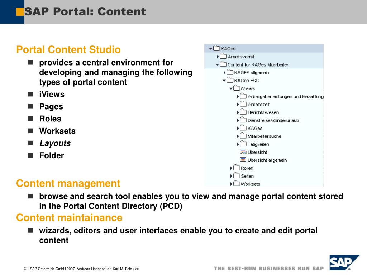Select the iViews tree label
Image resolution: width=367 pixels, height=275 pixels.
pyautogui.click(x=248, y=88)
